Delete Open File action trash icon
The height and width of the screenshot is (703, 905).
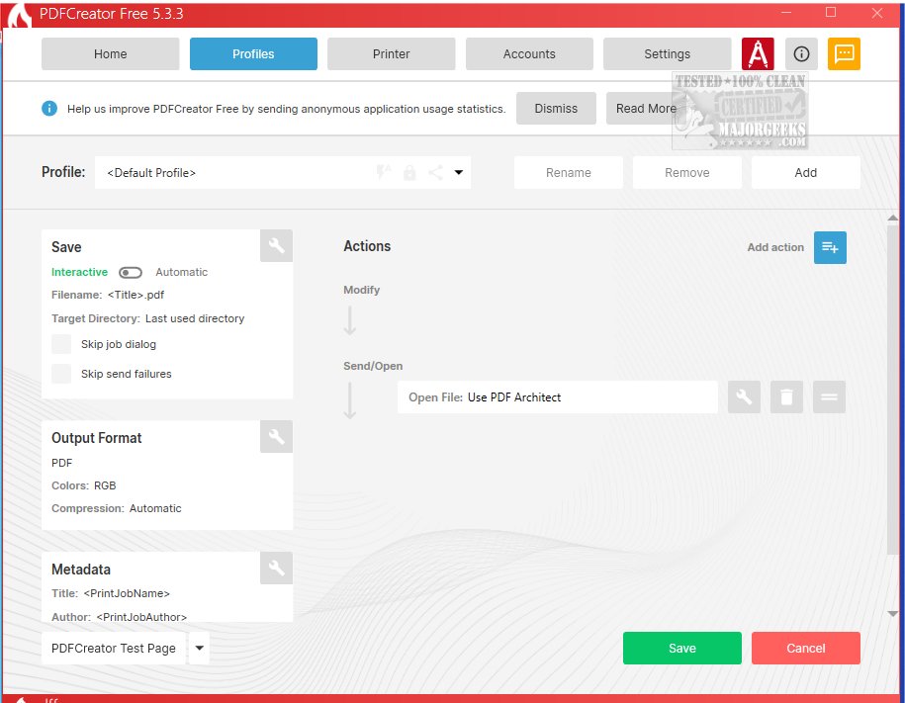click(786, 396)
